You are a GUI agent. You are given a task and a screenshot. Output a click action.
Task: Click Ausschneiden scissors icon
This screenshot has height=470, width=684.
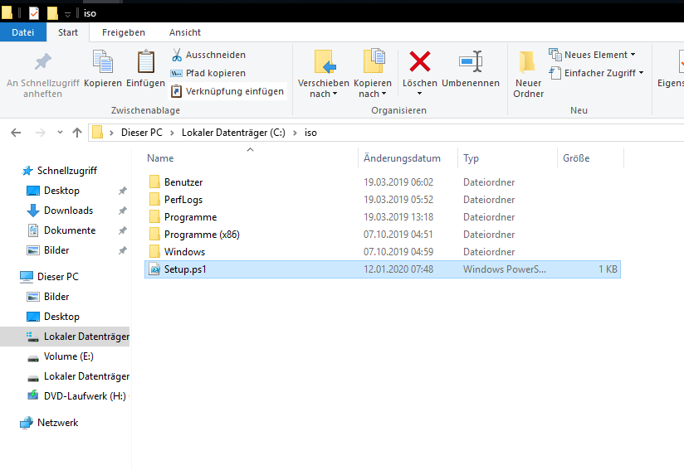tap(177, 55)
